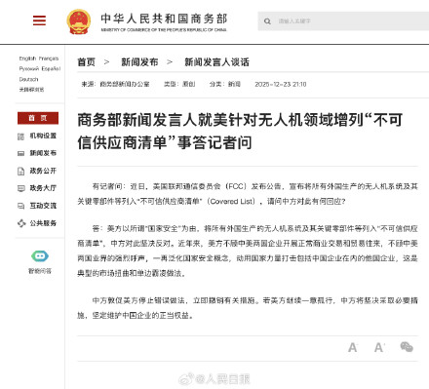Open the 智能问答 robot assistant icon

click(x=40, y=256)
